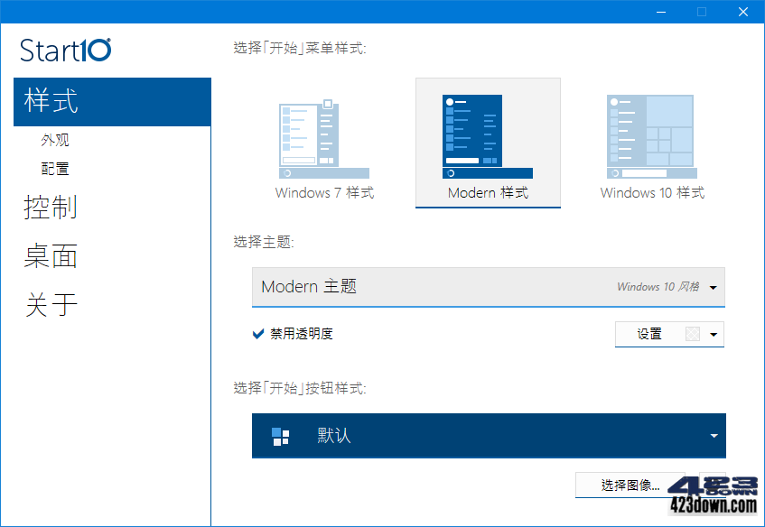The image size is (765, 527).
Task: Select the Windows 10 样式 preview icon
Action: pyautogui.click(x=651, y=134)
